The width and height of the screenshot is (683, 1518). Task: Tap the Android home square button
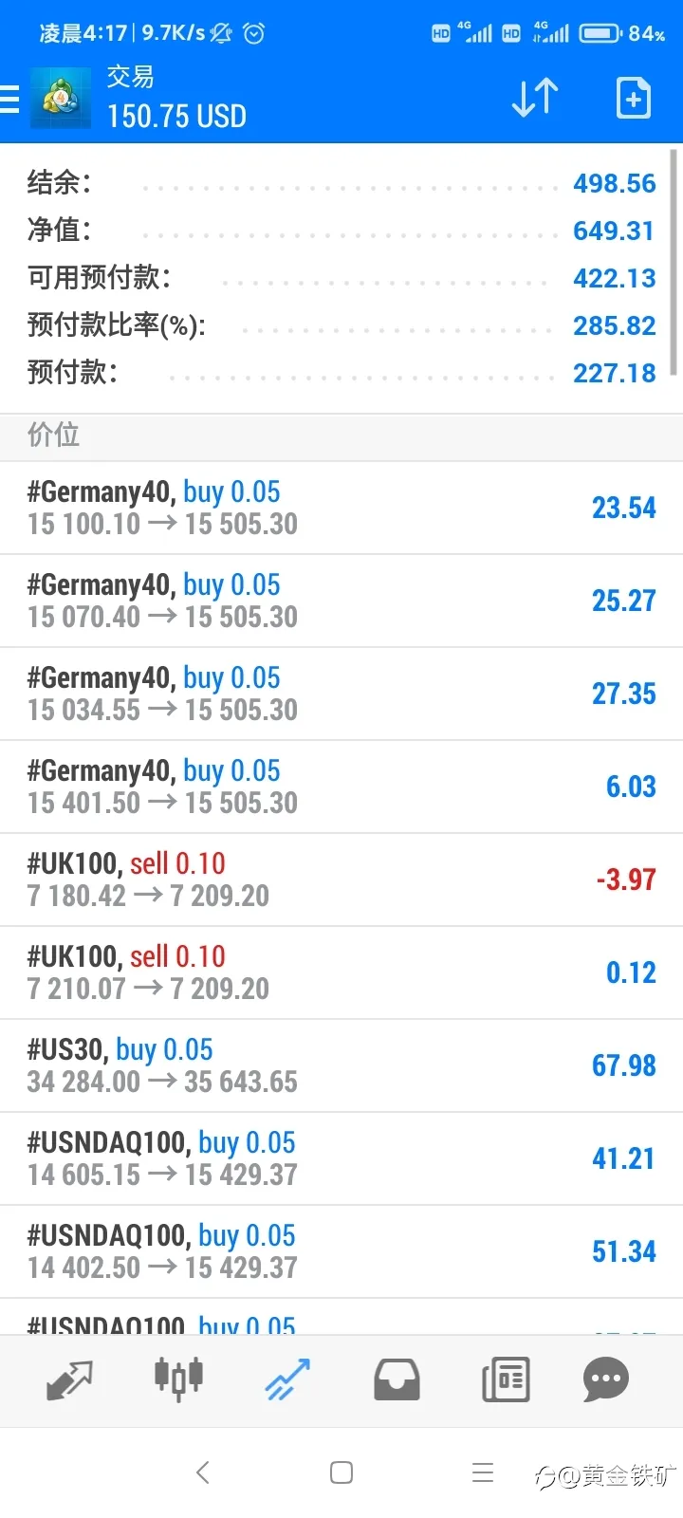pyautogui.click(x=341, y=1472)
